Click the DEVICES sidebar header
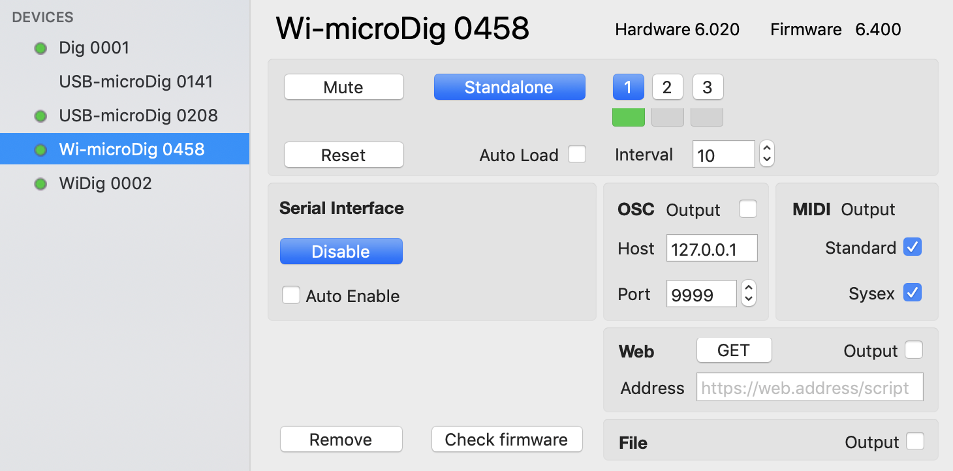953x471 pixels. coord(43,18)
